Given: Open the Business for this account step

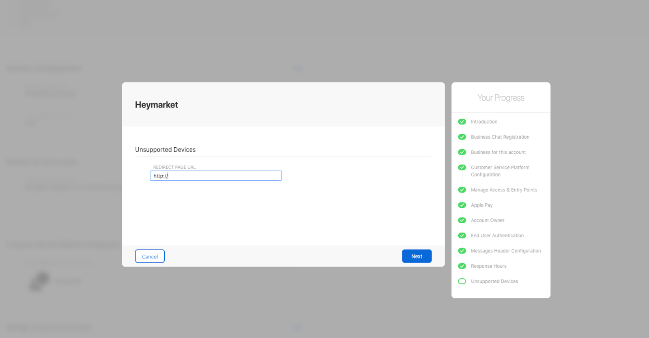Looking at the screenshot, I should (498, 152).
